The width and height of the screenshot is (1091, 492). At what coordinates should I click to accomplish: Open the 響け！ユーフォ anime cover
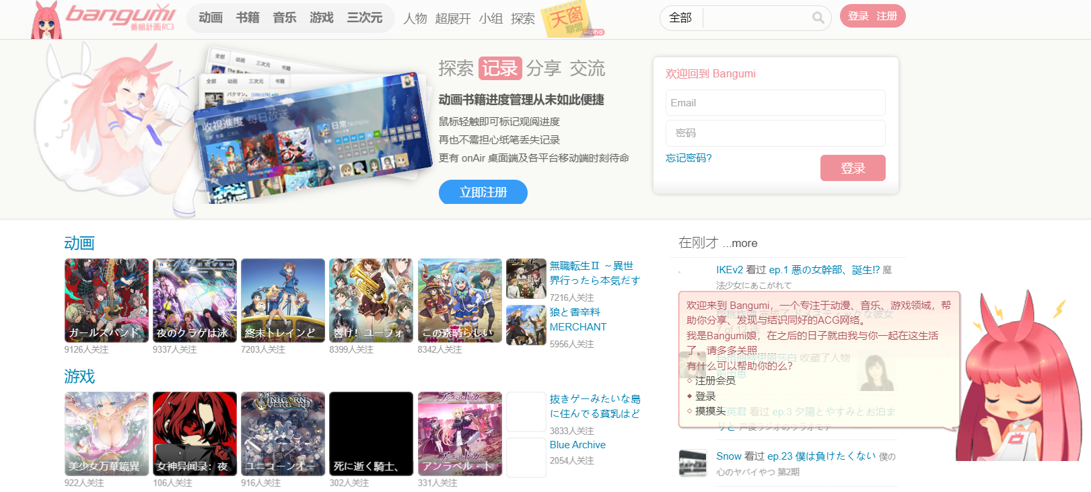point(371,300)
